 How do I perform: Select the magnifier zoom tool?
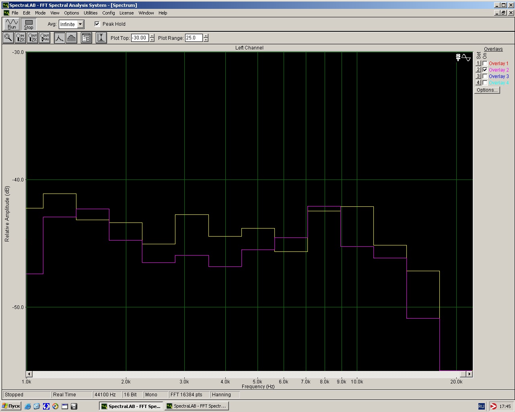[8, 38]
